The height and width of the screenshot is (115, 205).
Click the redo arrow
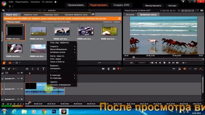(13, 6)
